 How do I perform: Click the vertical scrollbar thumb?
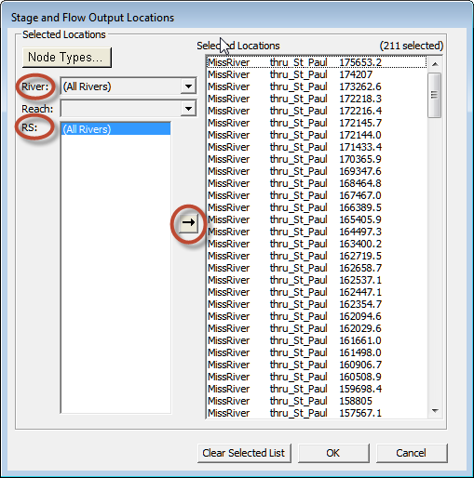pos(434,95)
